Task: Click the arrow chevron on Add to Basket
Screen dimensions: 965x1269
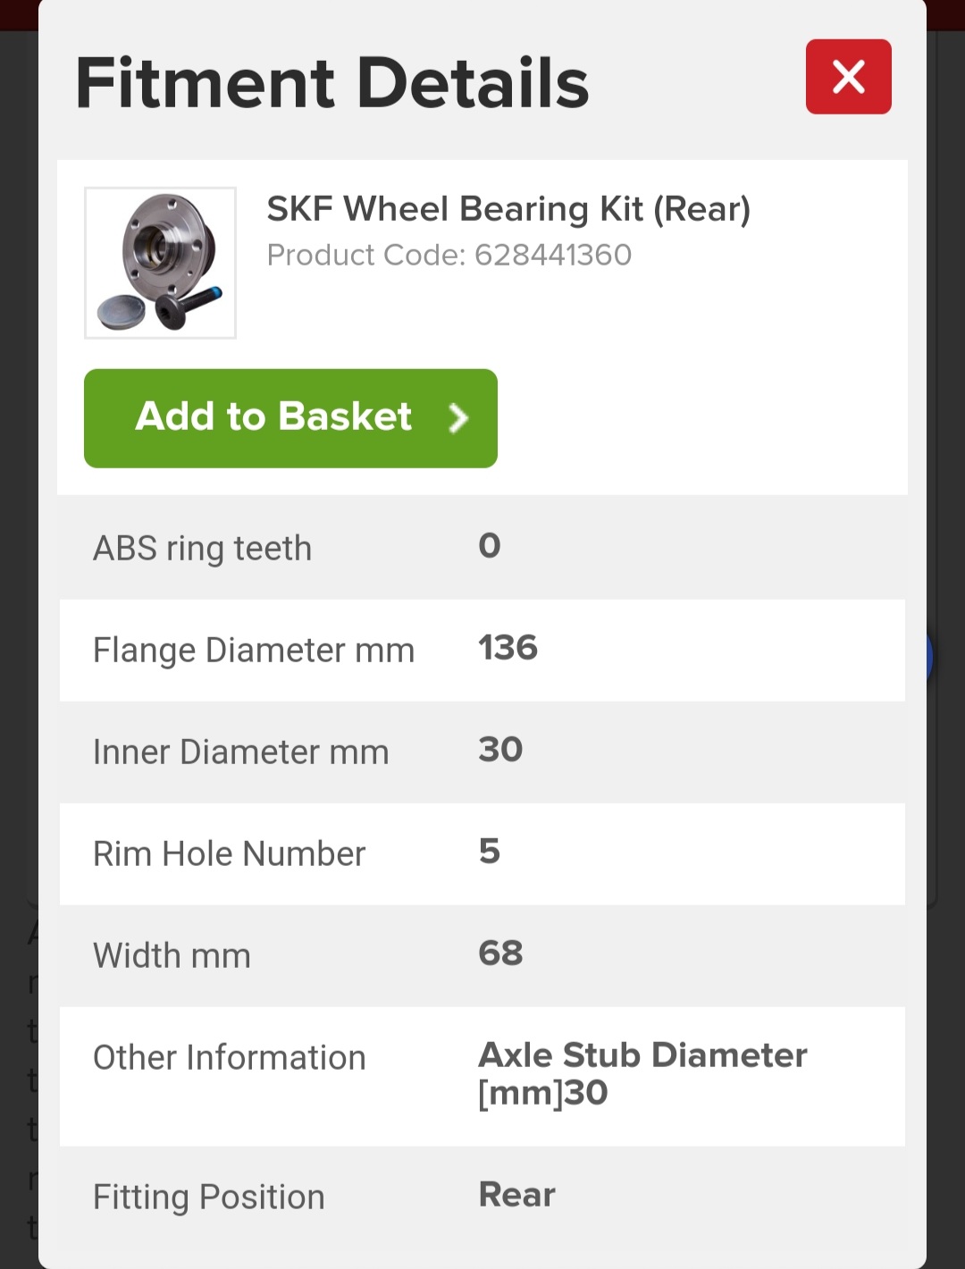Action: click(458, 418)
